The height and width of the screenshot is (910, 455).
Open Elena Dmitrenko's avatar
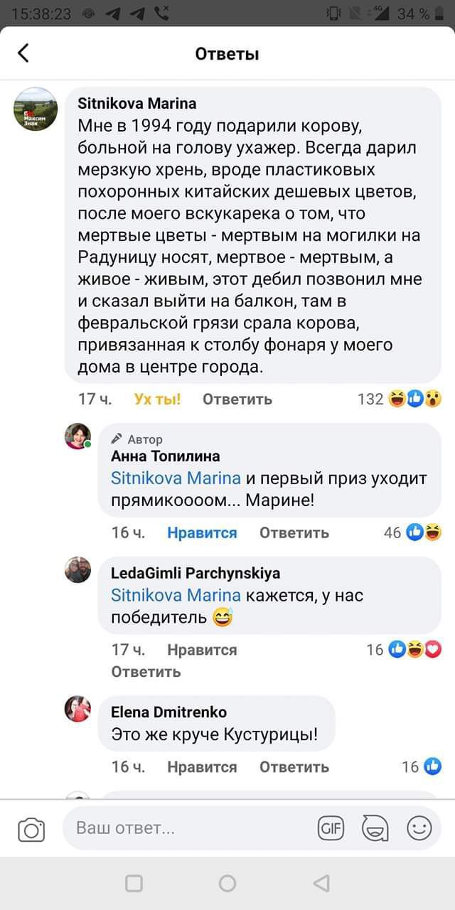tap(78, 709)
